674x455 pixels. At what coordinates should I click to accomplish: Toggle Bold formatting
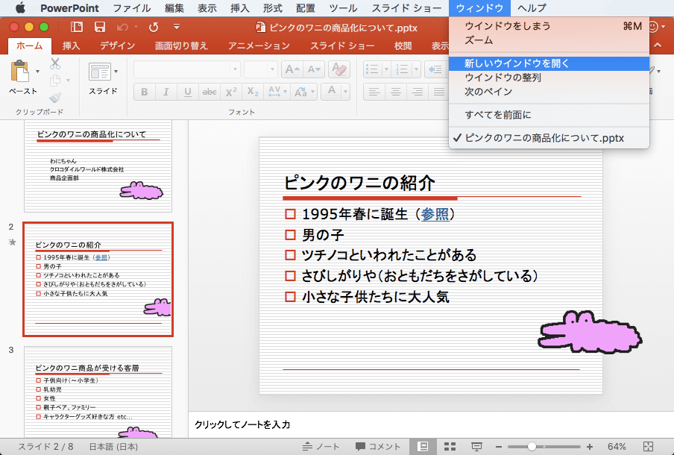pos(145,92)
